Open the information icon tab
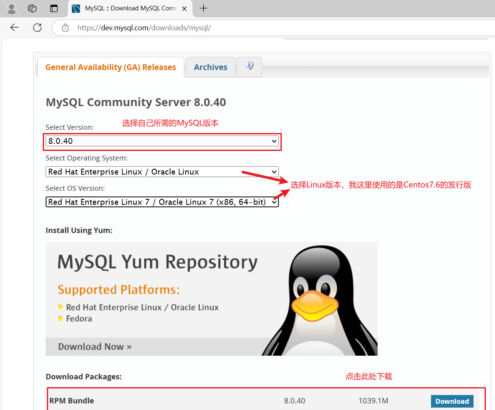 tap(249, 66)
